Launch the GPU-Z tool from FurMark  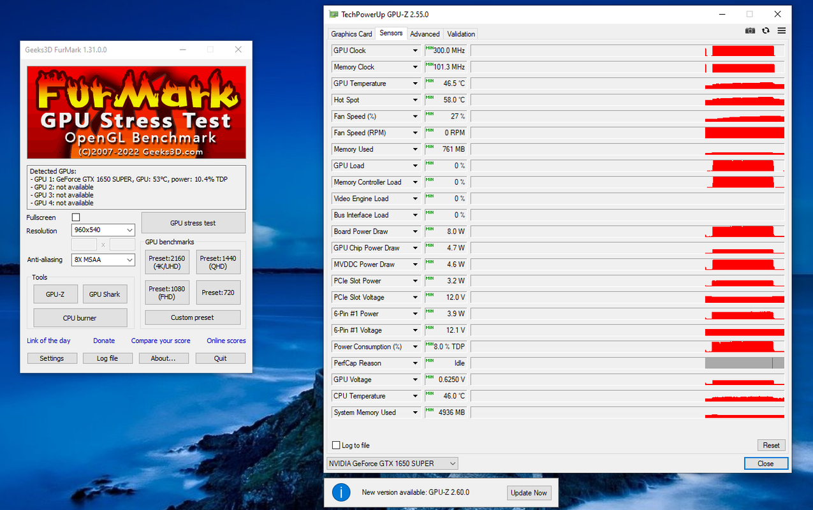[x=56, y=294]
